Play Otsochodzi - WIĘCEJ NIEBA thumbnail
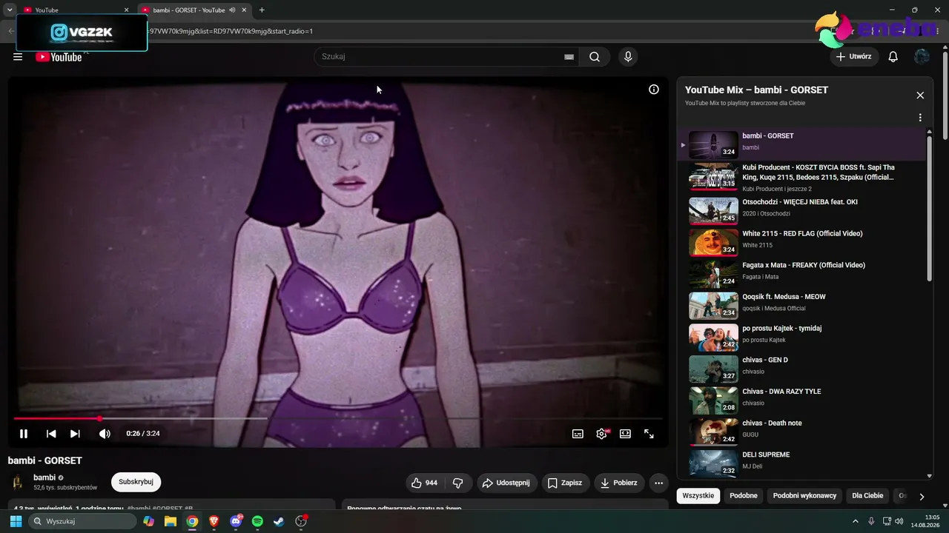 [713, 210]
